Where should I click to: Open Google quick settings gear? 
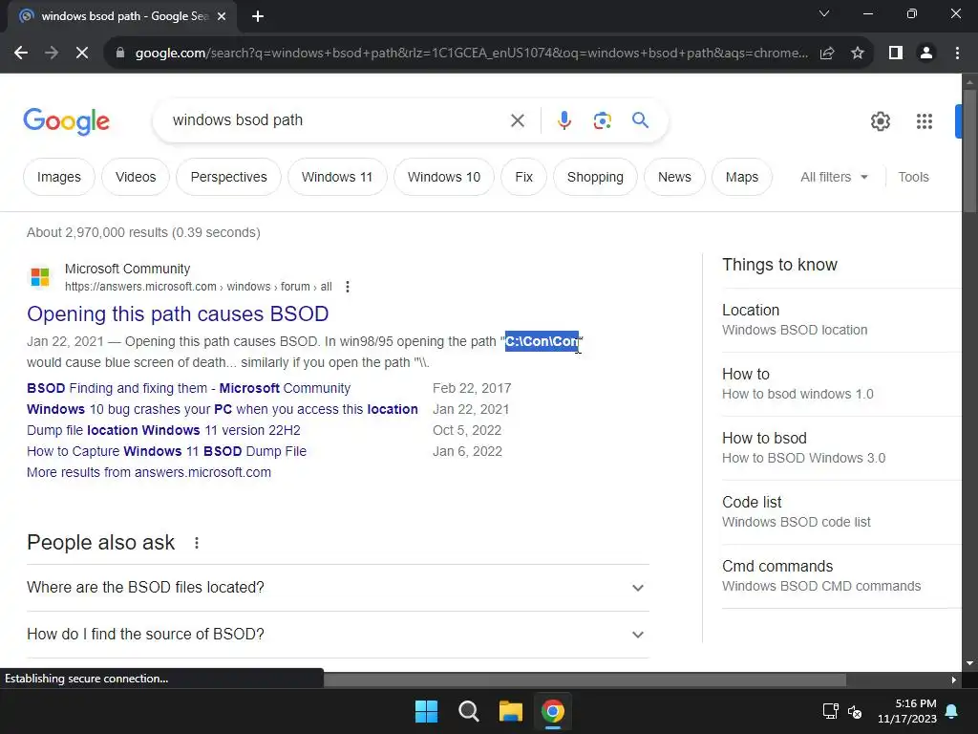point(880,121)
